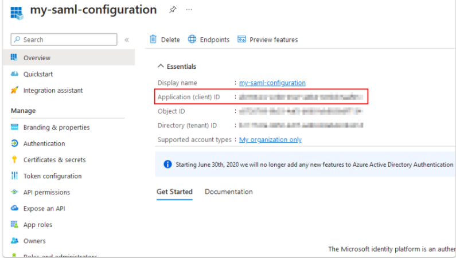Click Preview features button label
The width and height of the screenshot is (456, 258).
pos(274,40)
